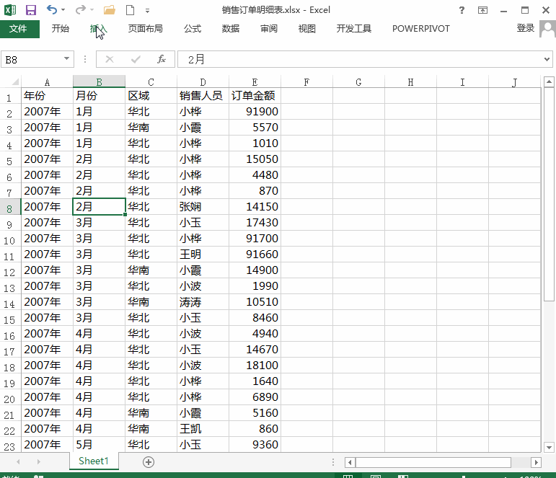Select column E header
Image resolution: width=556 pixels, height=478 pixels.
[255, 82]
